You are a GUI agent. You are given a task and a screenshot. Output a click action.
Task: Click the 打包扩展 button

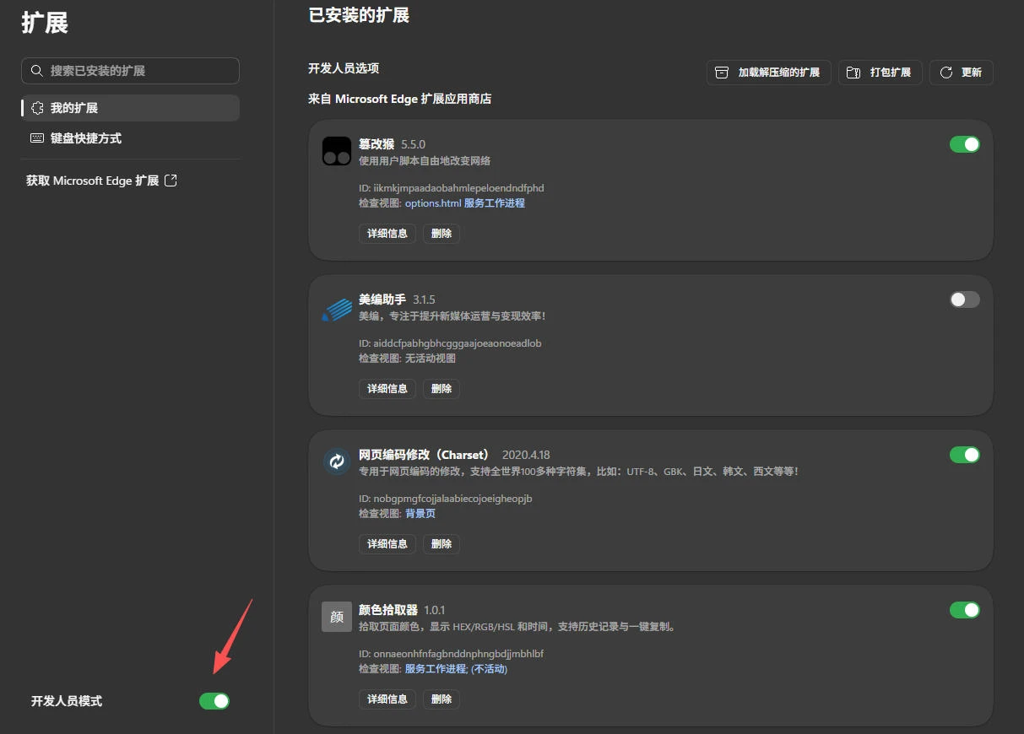880,73
